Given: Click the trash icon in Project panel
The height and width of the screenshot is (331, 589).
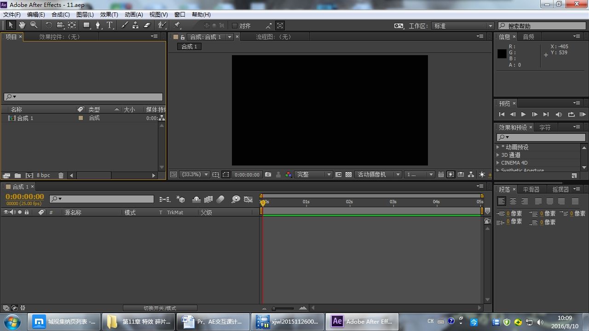Looking at the screenshot, I should pyautogui.click(x=61, y=175).
